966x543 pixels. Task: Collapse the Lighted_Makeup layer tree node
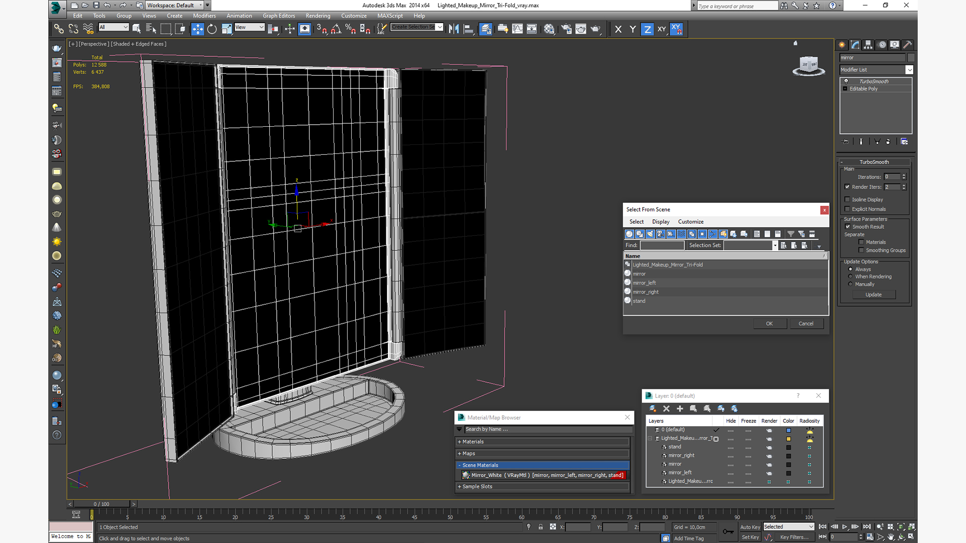coord(650,438)
